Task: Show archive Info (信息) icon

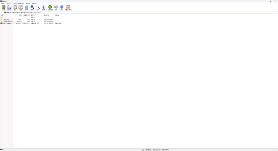Action: (x=43, y=7)
